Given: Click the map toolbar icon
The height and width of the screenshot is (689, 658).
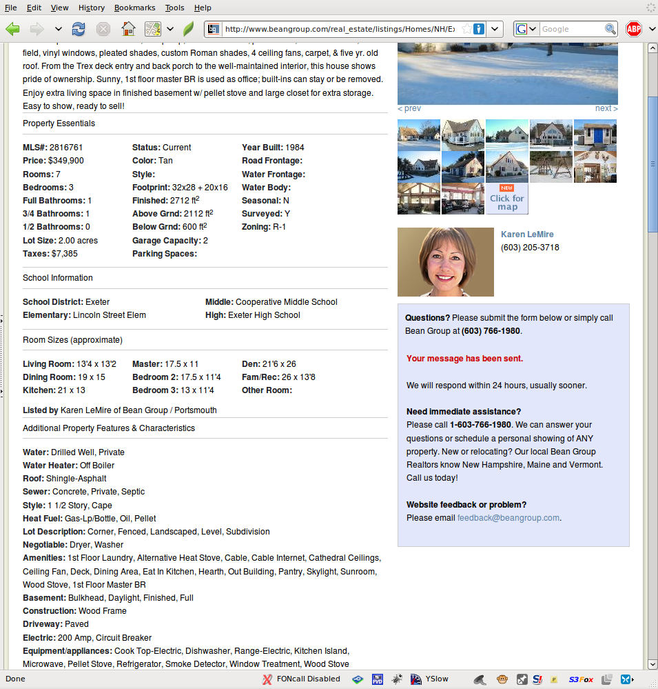Looking at the screenshot, I should coord(153,30).
